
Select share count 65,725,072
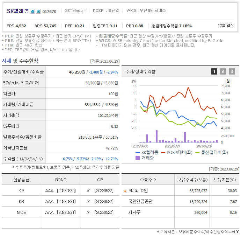coord(198,191)
